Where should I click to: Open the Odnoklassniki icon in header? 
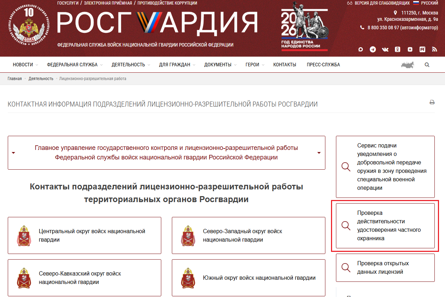coord(397,50)
